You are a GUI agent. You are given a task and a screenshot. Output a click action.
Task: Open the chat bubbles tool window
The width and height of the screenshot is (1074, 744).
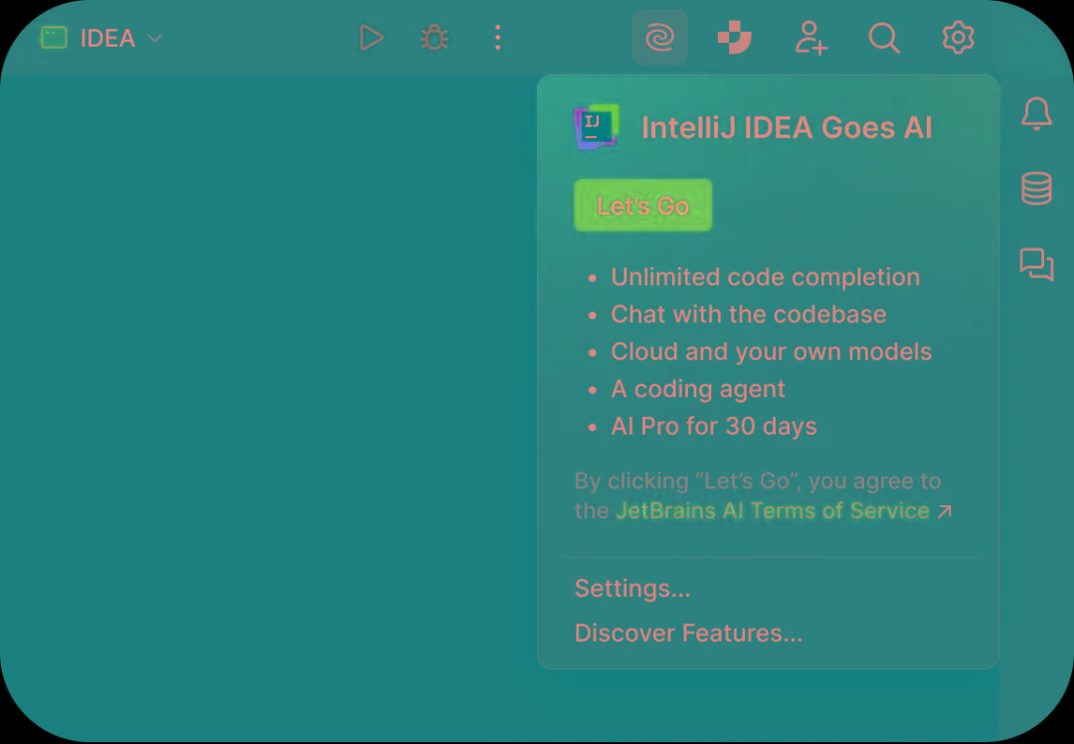(x=1036, y=264)
